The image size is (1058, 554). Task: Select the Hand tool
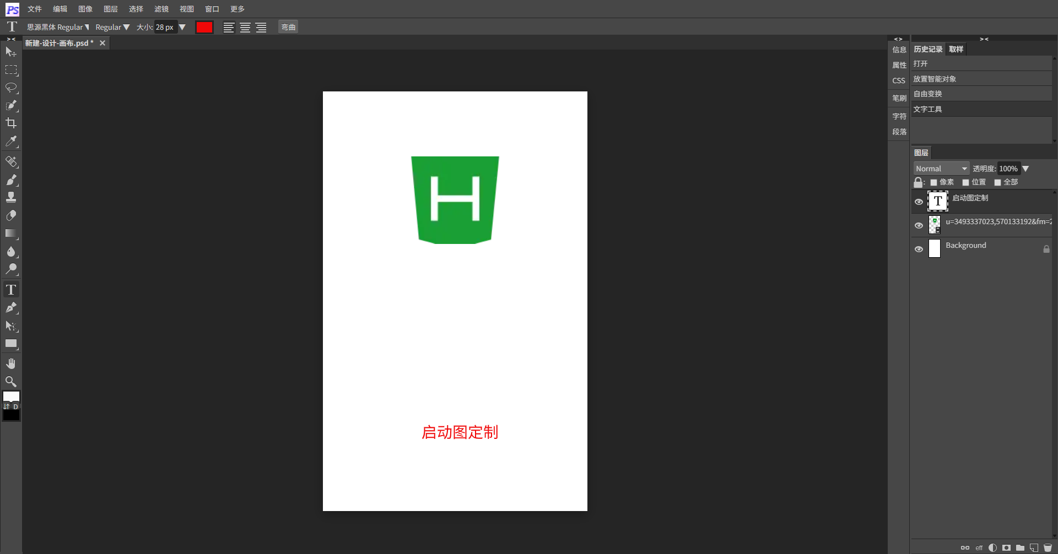[11, 363]
